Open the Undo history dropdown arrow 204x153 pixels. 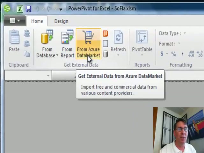pos(43,9)
